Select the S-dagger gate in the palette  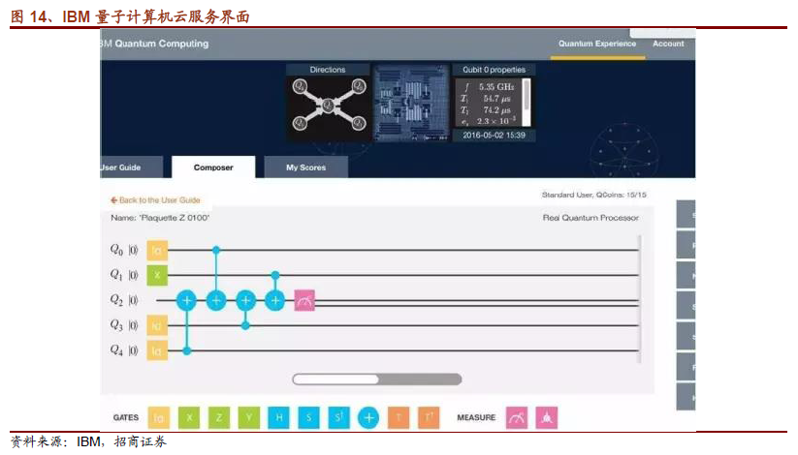(338, 418)
